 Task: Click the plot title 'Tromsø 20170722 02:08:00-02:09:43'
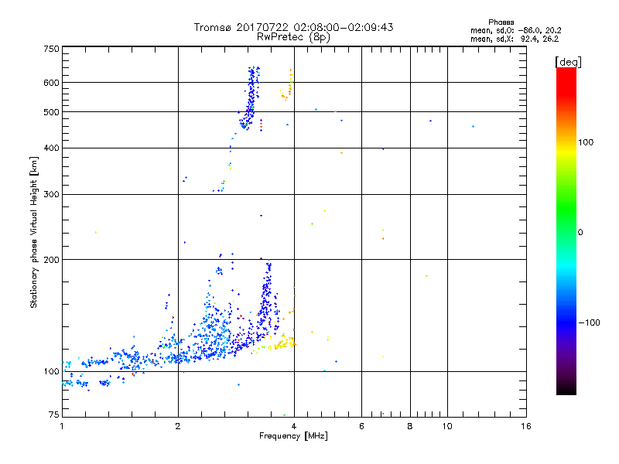[293, 27]
